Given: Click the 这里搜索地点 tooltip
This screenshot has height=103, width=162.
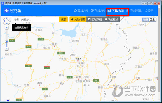Looking at the screenshot, I should [x=21, y=27].
